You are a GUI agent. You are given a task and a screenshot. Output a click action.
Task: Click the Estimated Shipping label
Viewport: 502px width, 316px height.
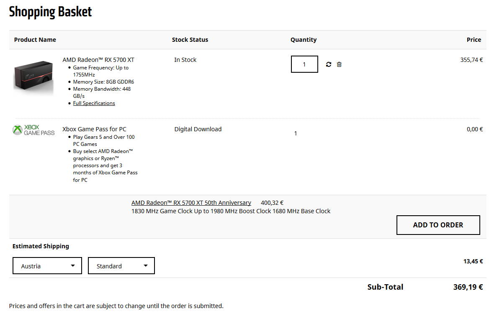[x=41, y=246]
